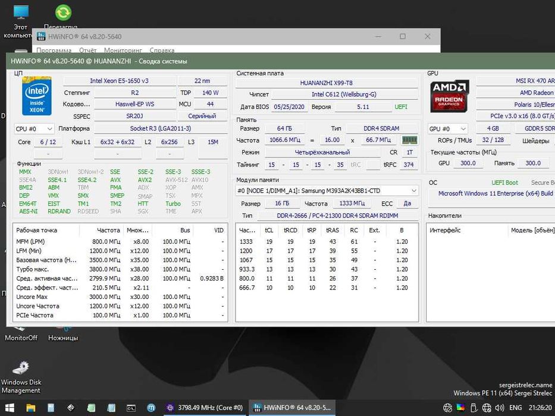The width and height of the screenshot is (555, 416).
Task: Click the blue round 'm' taskbar icon
Action: [x=151, y=408]
